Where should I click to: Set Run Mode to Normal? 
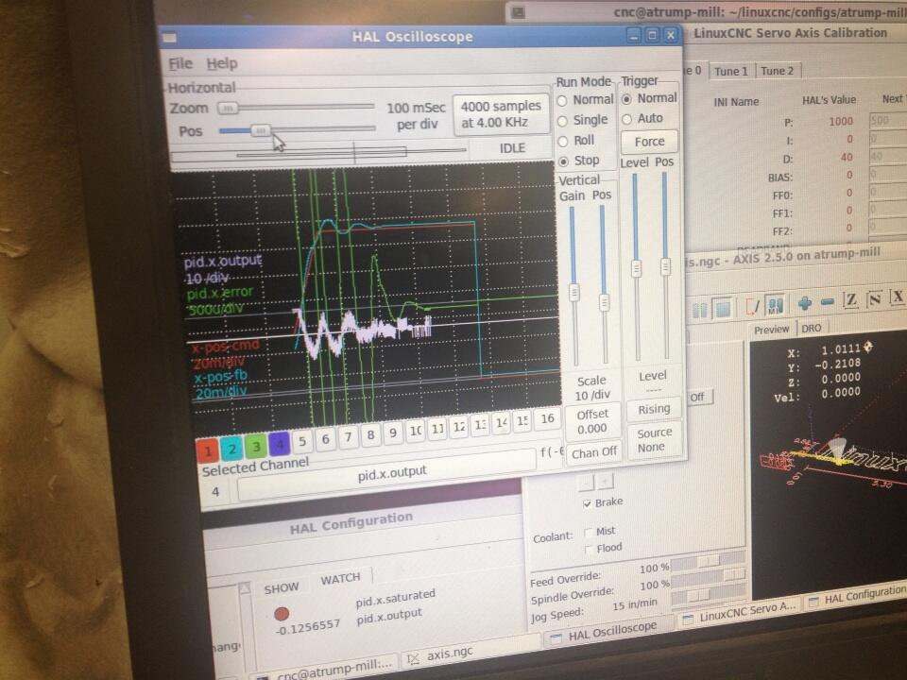pos(561,101)
